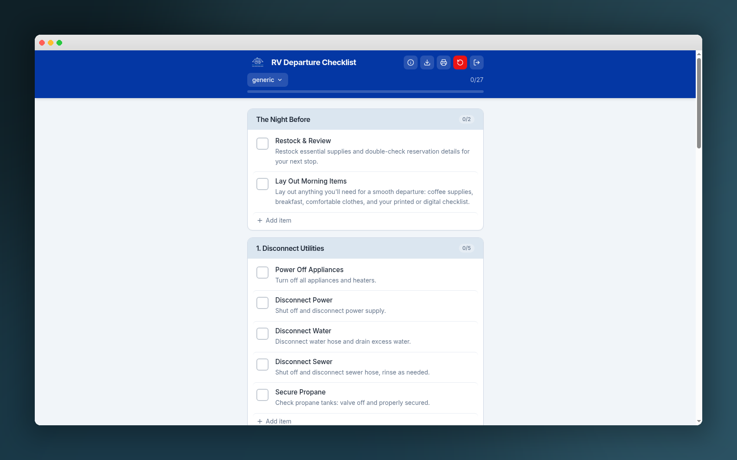Print the checklist via the printer icon
The image size is (737, 460).
click(x=443, y=62)
